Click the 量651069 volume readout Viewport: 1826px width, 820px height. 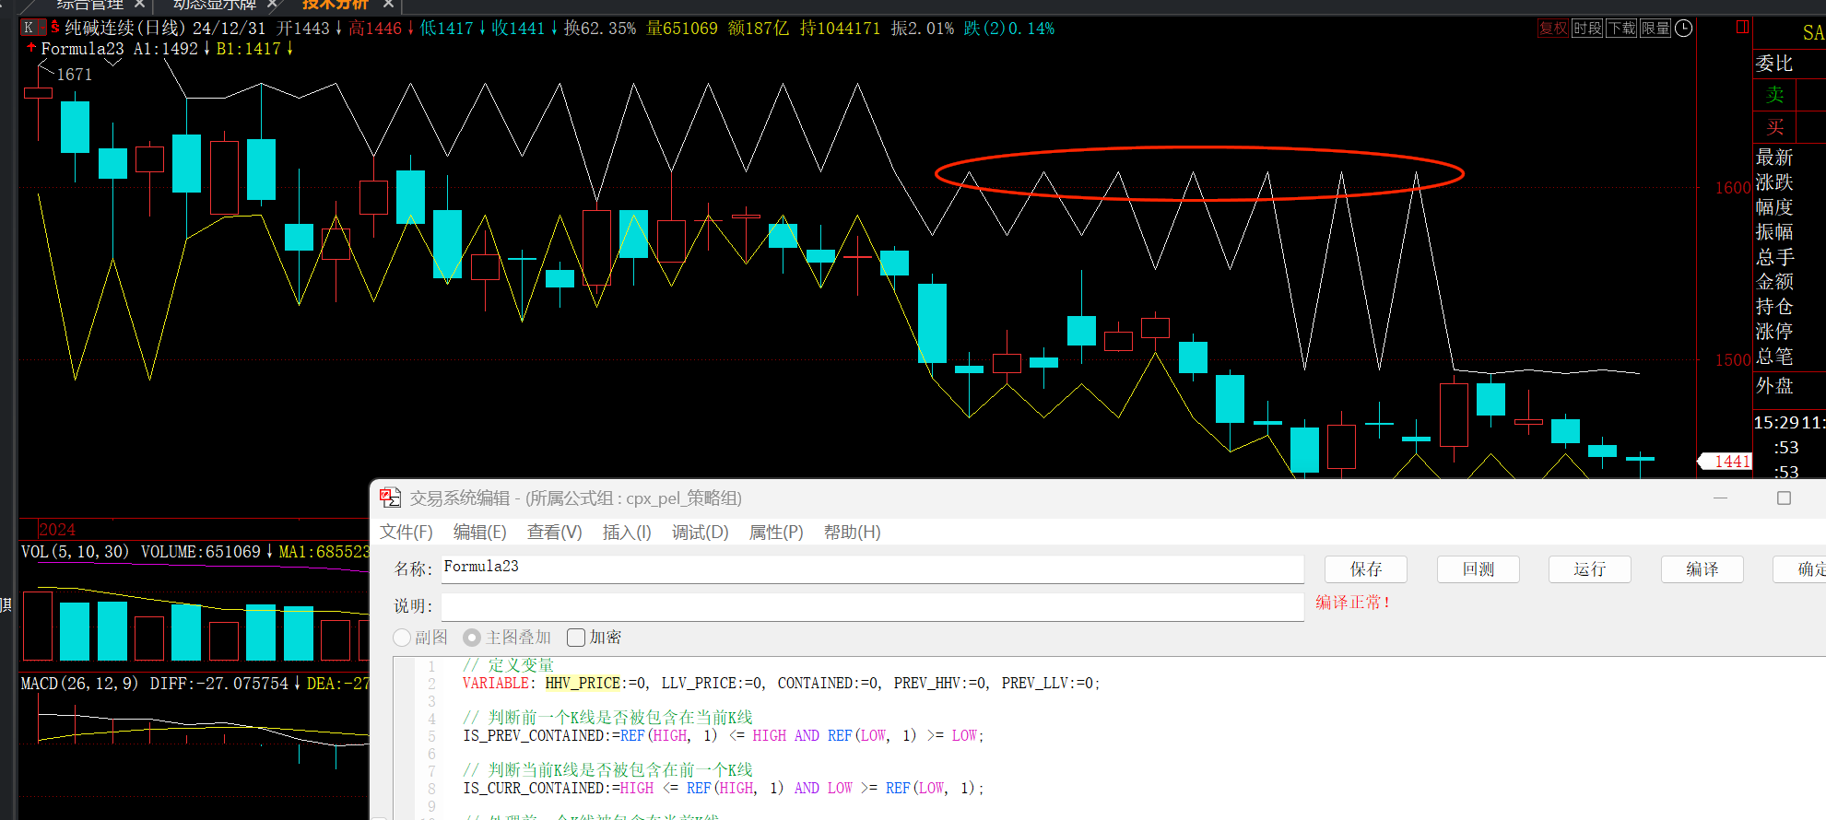(682, 29)
